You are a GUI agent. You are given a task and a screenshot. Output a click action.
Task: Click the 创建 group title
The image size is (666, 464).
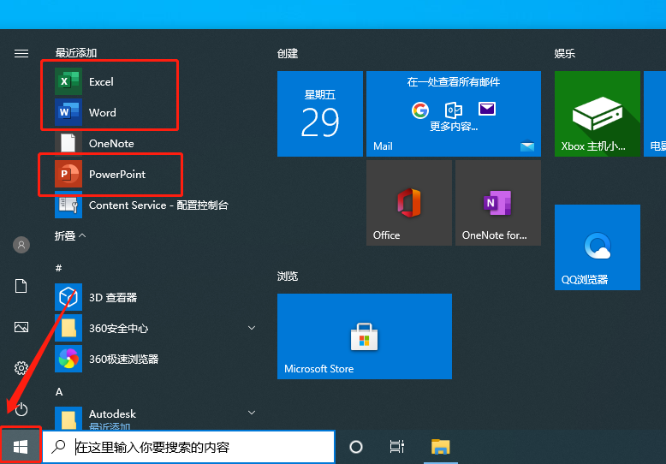[288, 54]
